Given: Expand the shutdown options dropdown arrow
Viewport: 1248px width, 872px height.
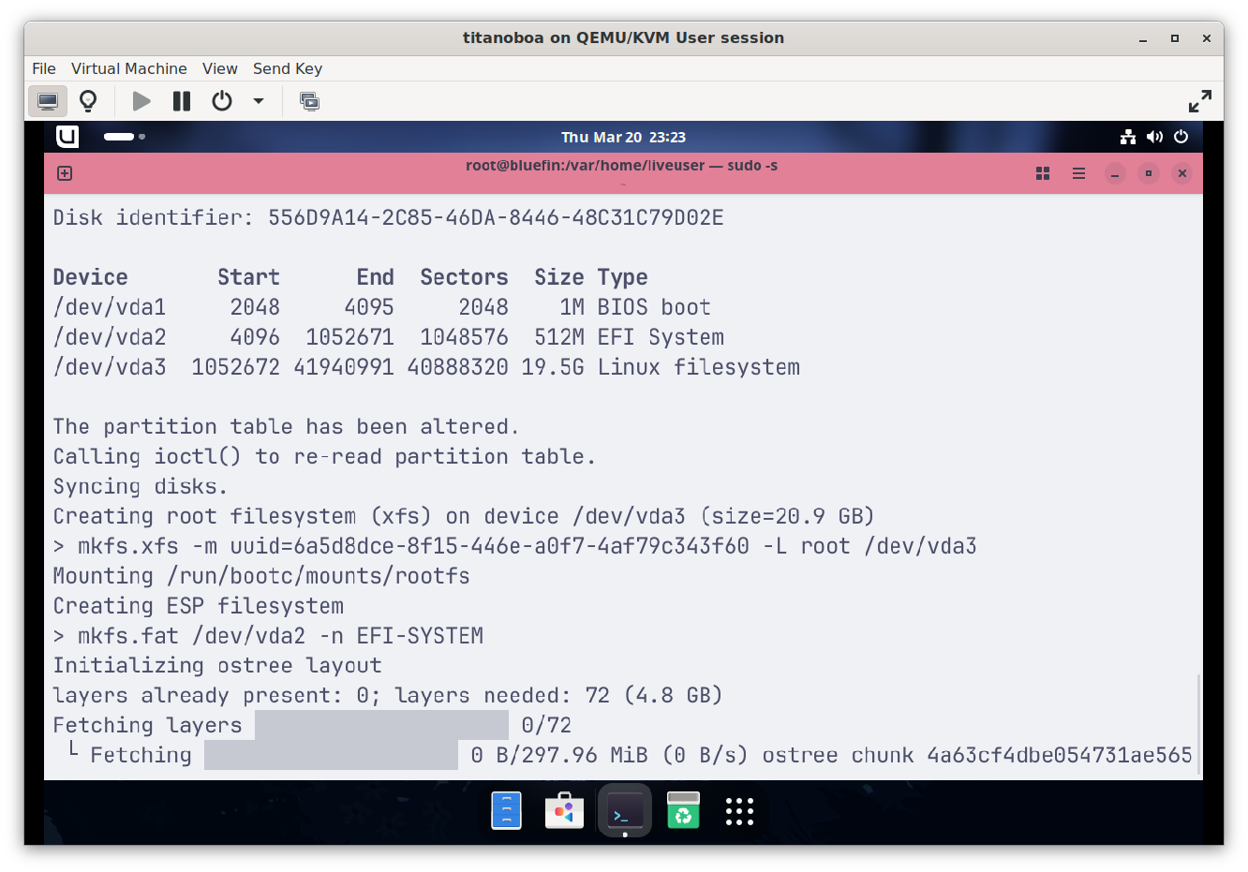Looking at the screenshot, I should point(259,101).
